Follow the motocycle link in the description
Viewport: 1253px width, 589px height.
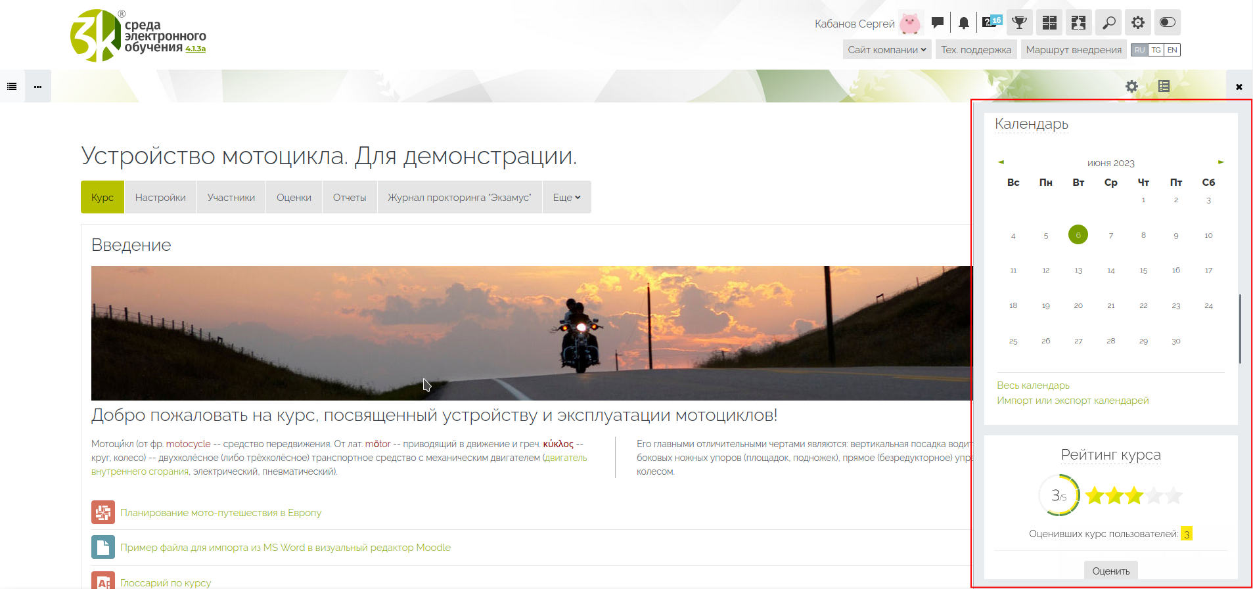pos(188,444)
